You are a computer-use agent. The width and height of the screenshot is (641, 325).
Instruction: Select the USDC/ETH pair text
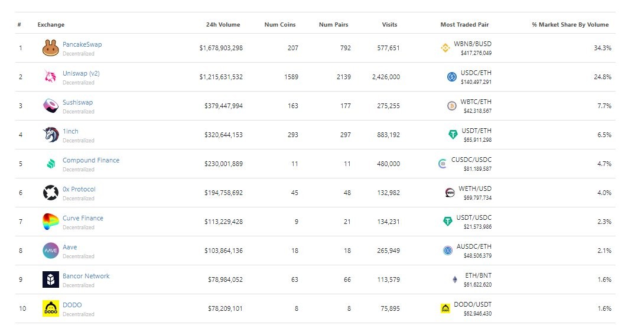pos(476,73)
